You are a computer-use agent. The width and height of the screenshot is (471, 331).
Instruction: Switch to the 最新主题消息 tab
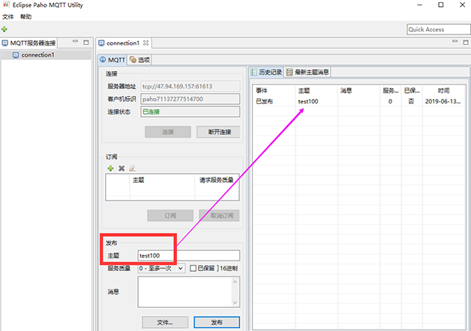[x=307, y=73]
